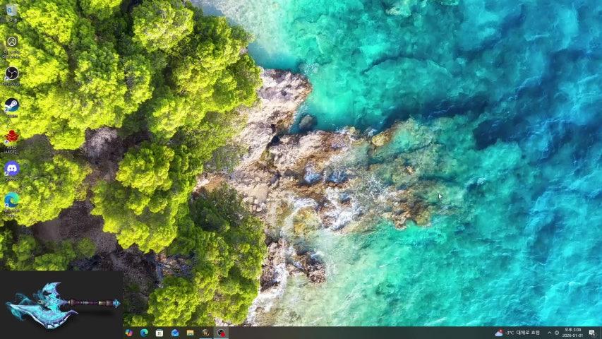Open the red rose desktop shortcut
This screenshot has height=339, width=602.
(11, 141)
